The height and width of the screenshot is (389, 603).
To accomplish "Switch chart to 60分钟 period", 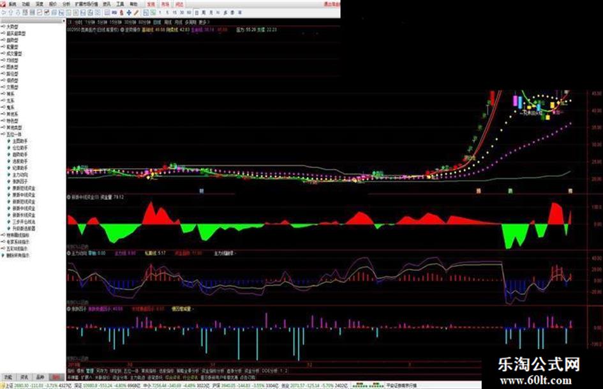I will [x=145, y=22].
